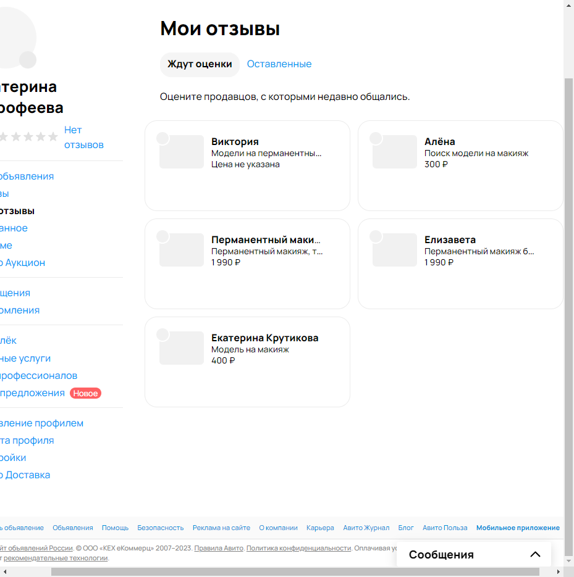Click the 400 ₽ price
This screenshot has height=577, width=574.
tap(222, 360)
